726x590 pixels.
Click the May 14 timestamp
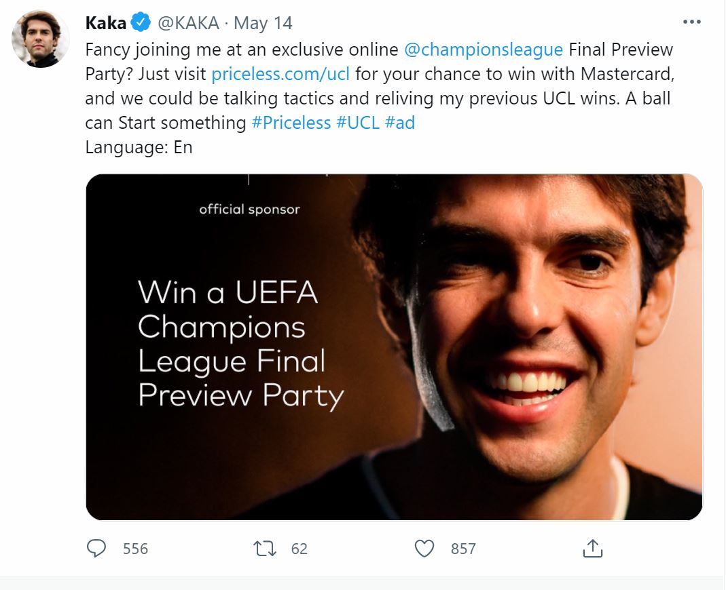click(263, 23)
